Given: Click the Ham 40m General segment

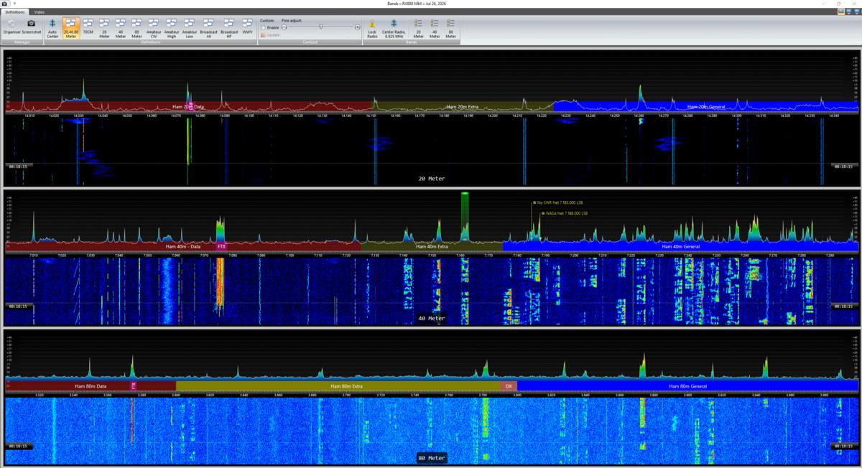Looking at the screenshot, I should 680,246.
